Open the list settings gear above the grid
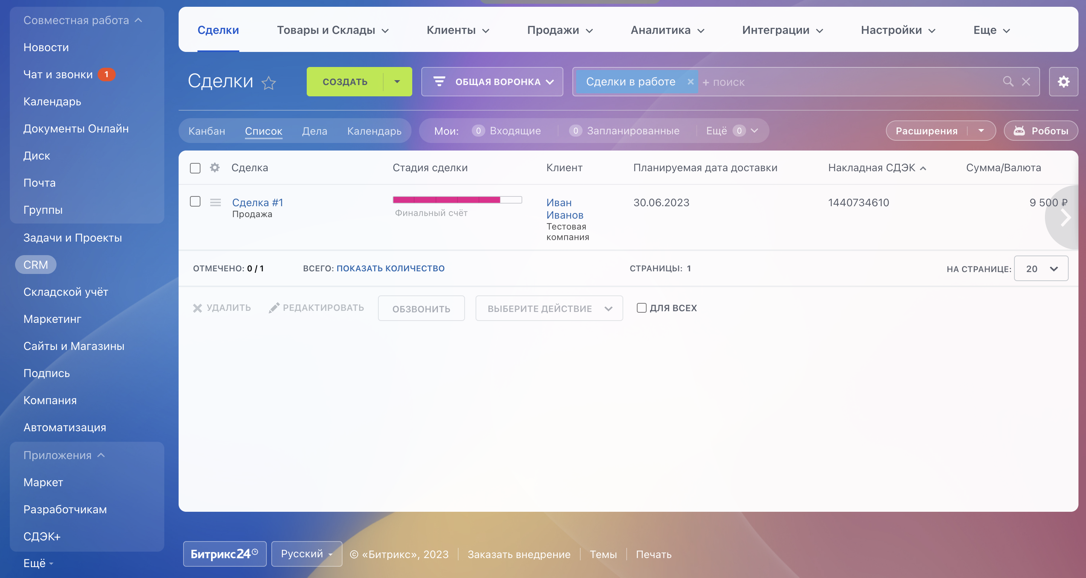 (x=1063, y=82)
